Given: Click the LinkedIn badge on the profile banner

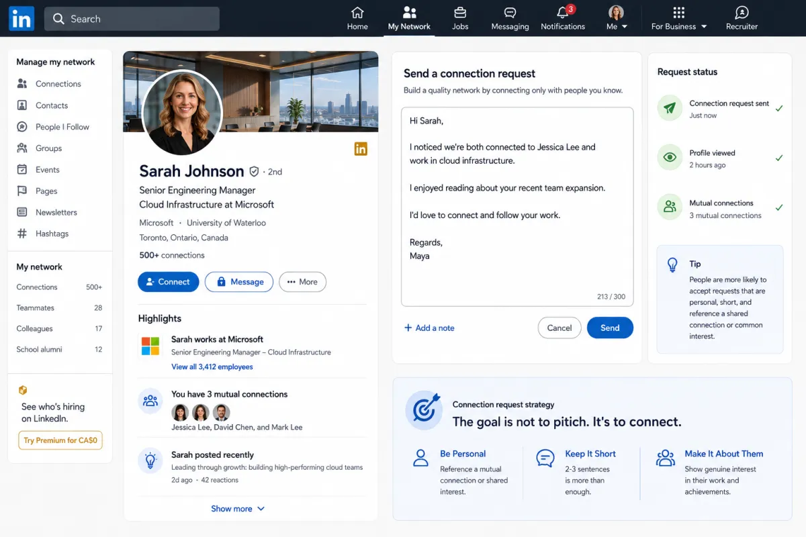Looking at the screenshot, I should pyautogui.click(x=361, y=149).
